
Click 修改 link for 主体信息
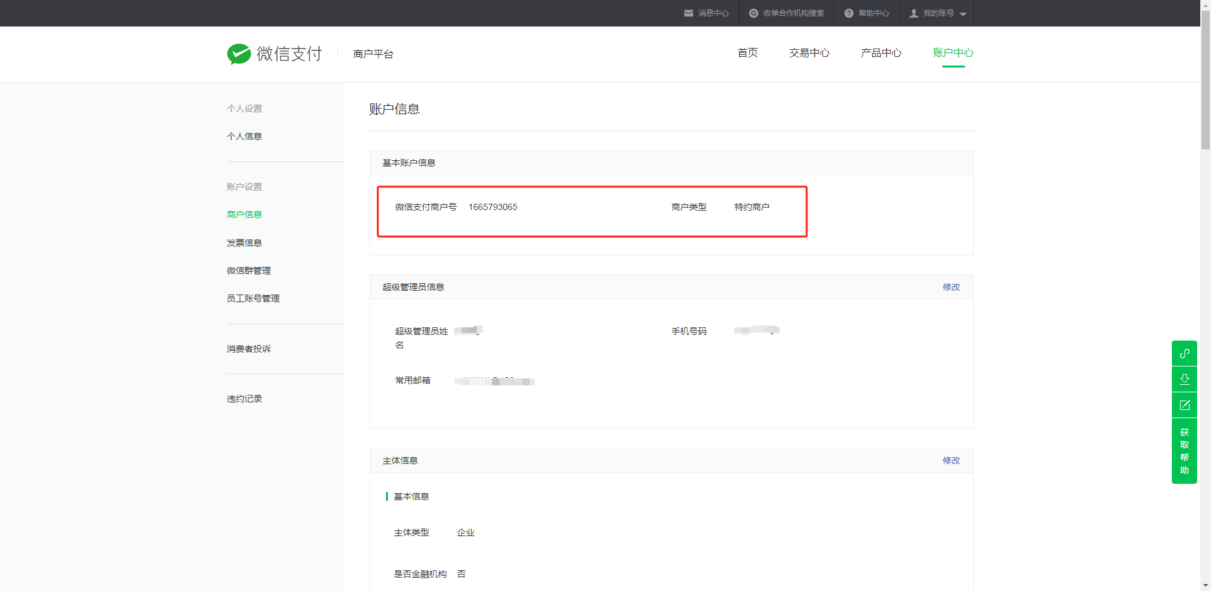tap(951, 460)
